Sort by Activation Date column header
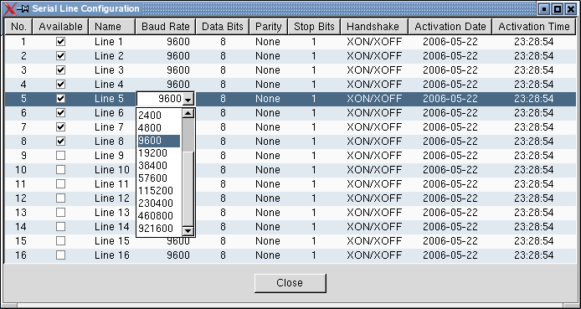Viewport: 581px width, 309px height. (450, 27)
